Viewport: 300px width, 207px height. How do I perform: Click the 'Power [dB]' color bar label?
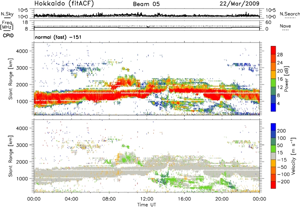(x=286, y=79)
